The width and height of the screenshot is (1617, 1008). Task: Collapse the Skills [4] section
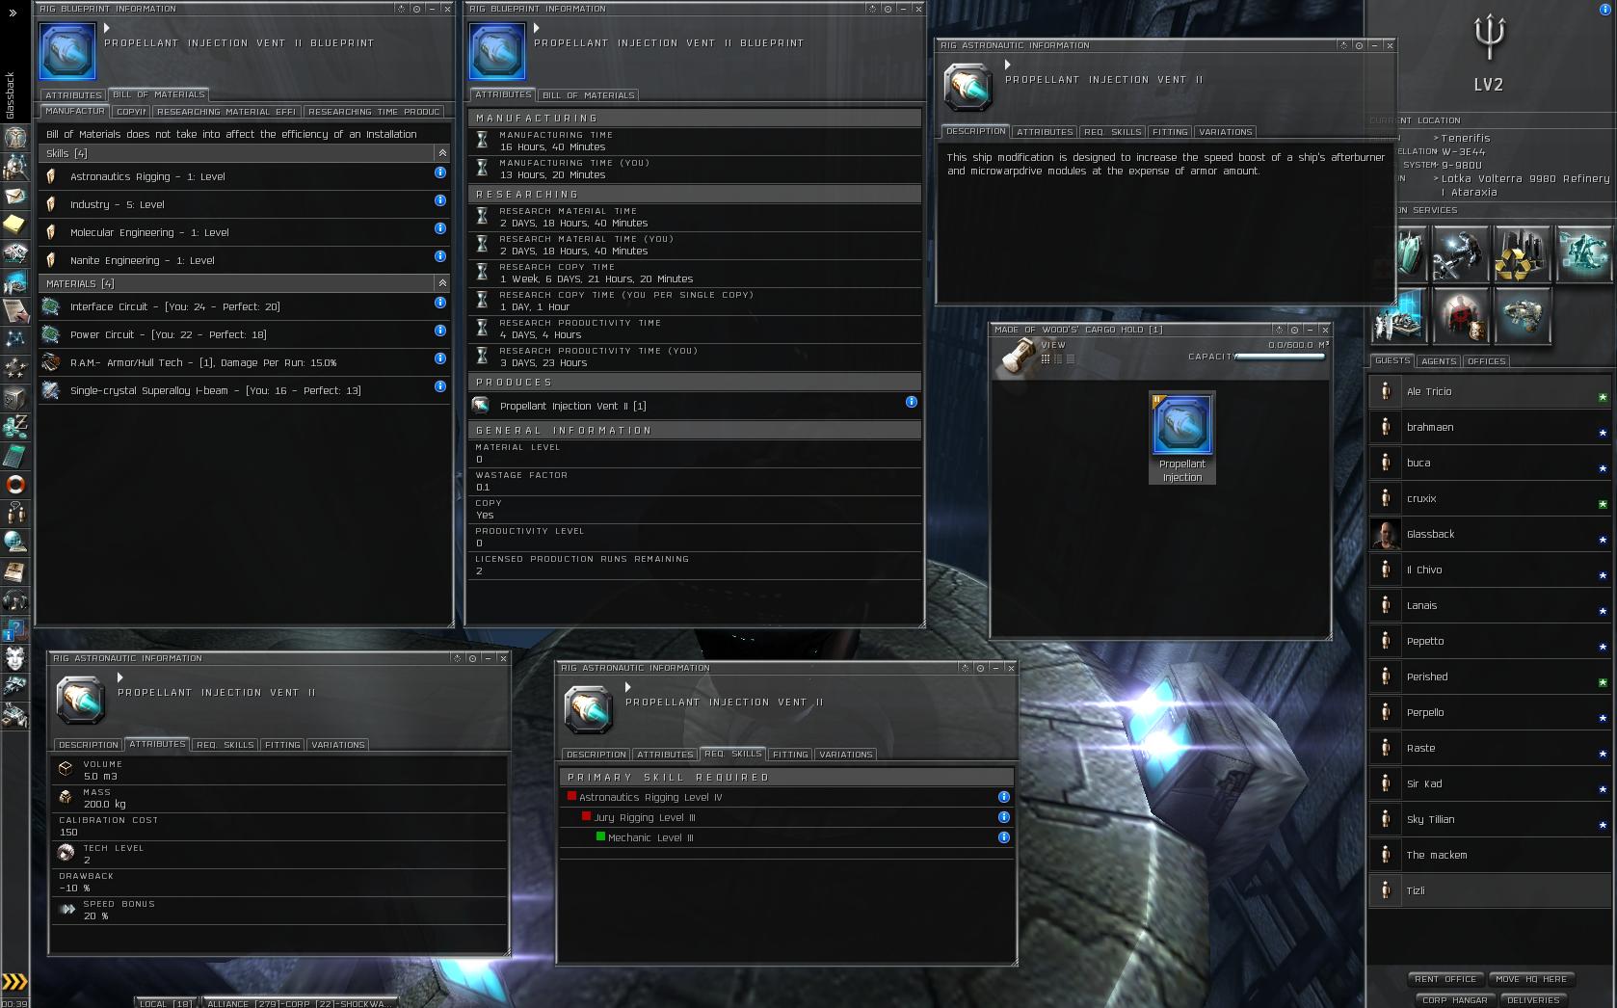pos(442,153)
